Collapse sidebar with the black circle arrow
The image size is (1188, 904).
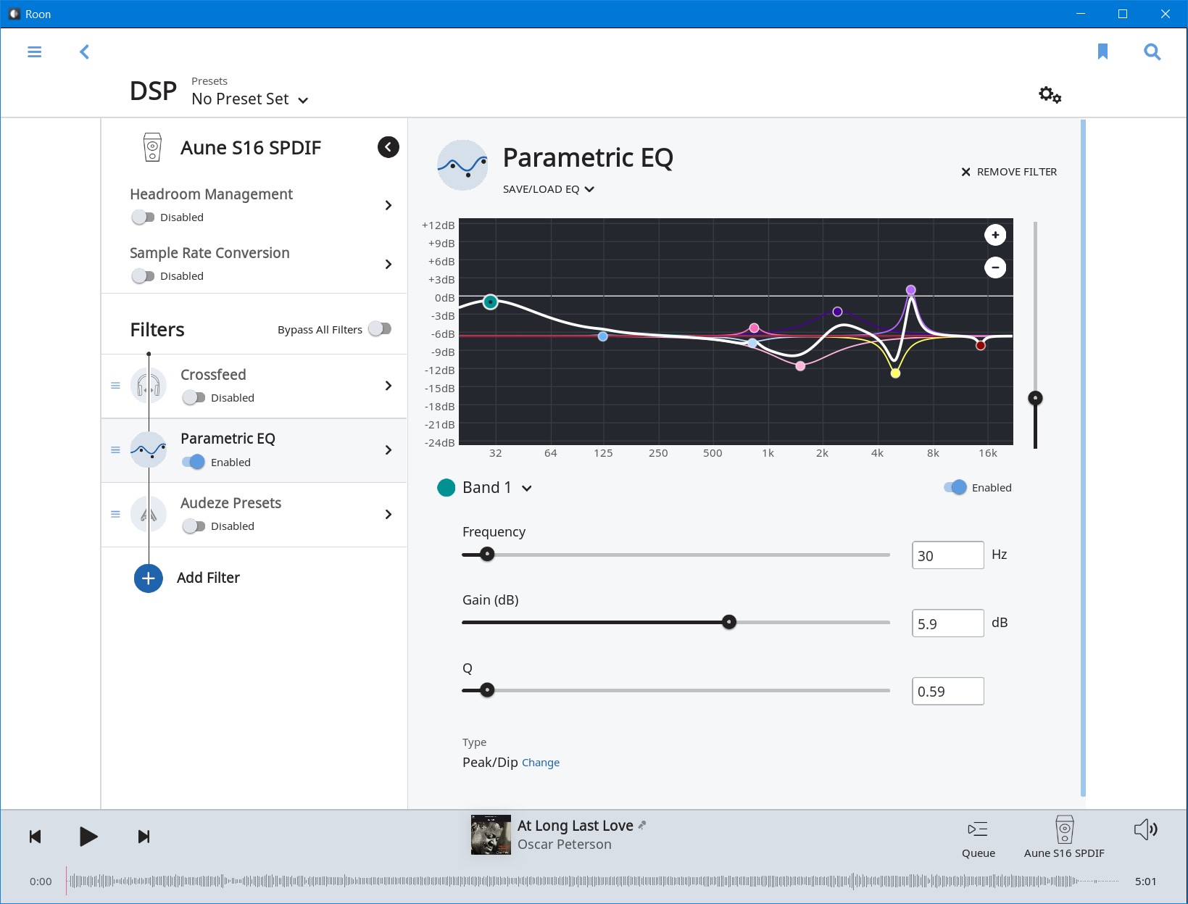point(389,147)
